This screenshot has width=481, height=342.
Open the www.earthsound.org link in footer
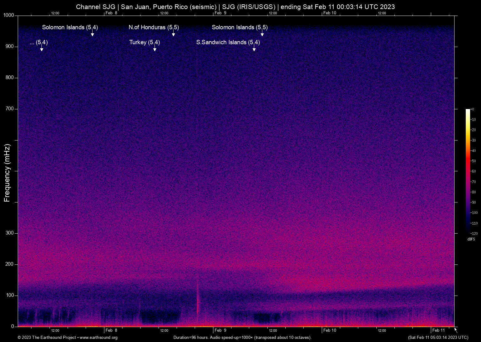98,338
